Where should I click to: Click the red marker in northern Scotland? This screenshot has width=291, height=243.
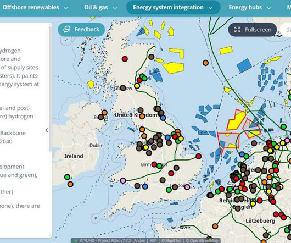click(125, 59)
